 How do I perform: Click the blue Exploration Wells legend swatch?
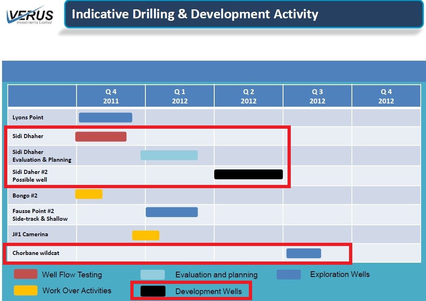288,275
